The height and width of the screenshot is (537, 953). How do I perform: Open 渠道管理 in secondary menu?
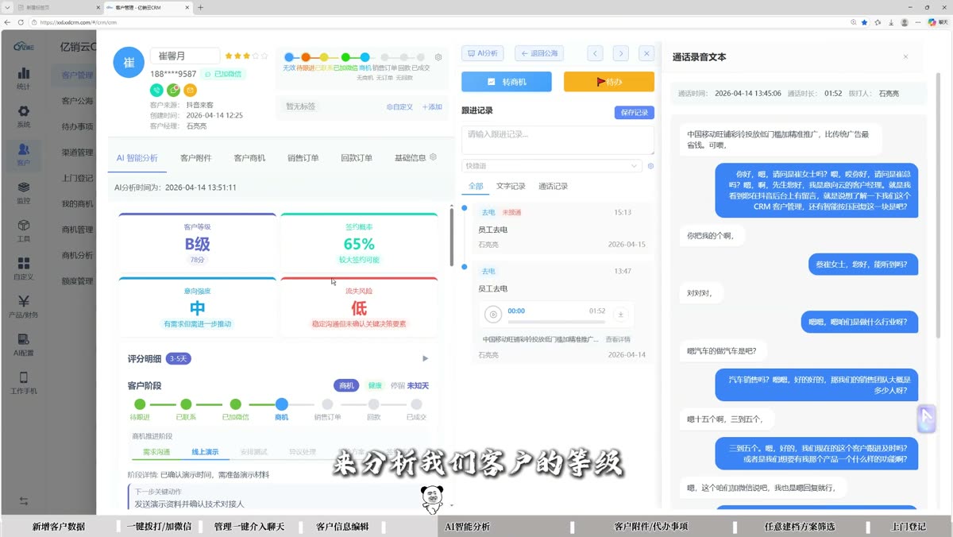78,153
